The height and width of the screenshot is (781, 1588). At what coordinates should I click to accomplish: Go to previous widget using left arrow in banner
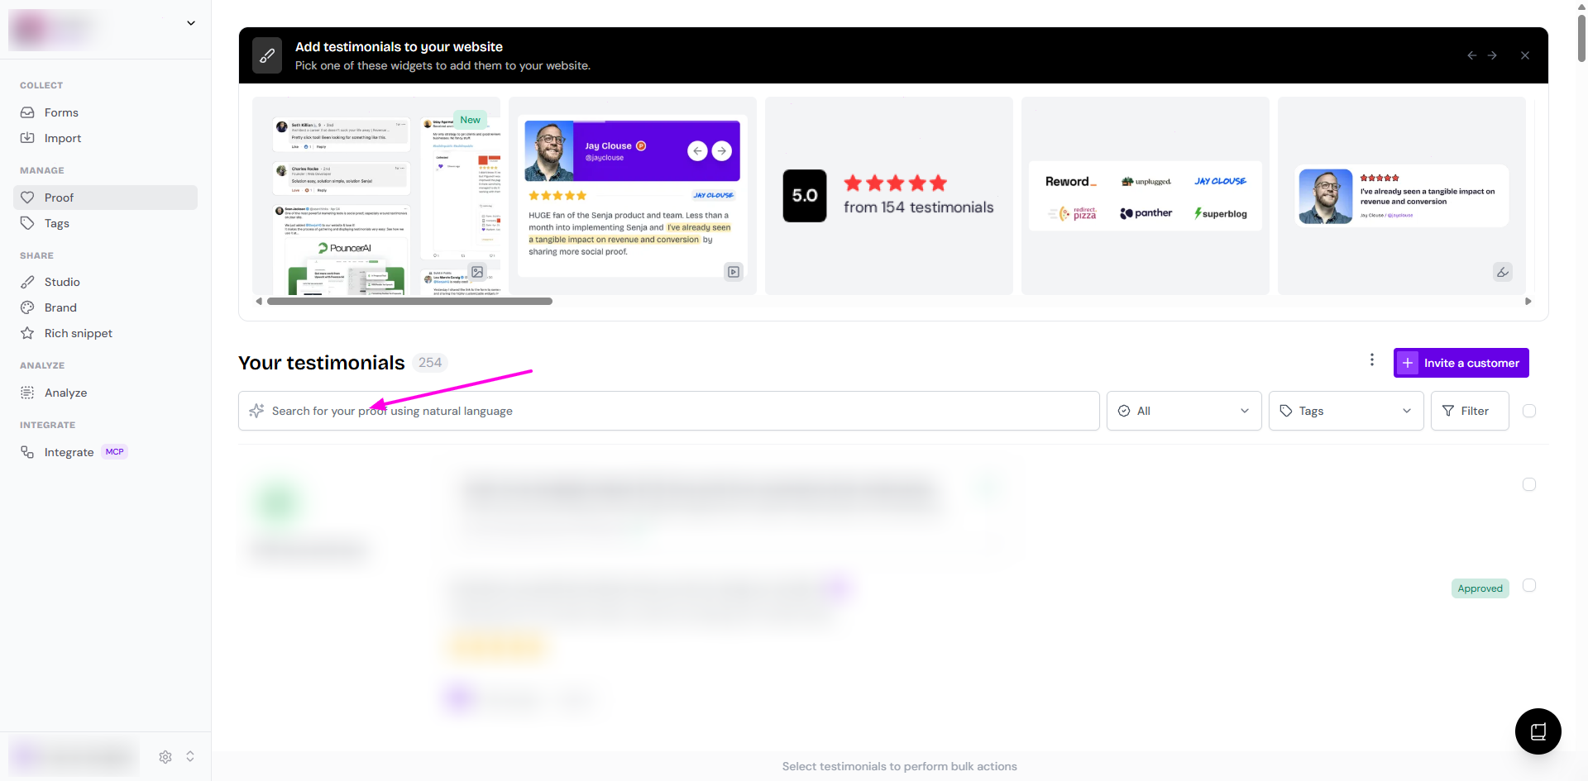click(x=1471, y=55)
